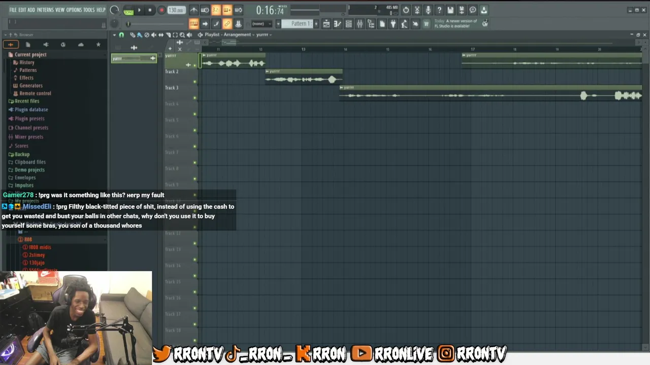The height and width of the screenshot is (365, 650).
Task: Click the undo history circular arrow icon
Action: 406,10
